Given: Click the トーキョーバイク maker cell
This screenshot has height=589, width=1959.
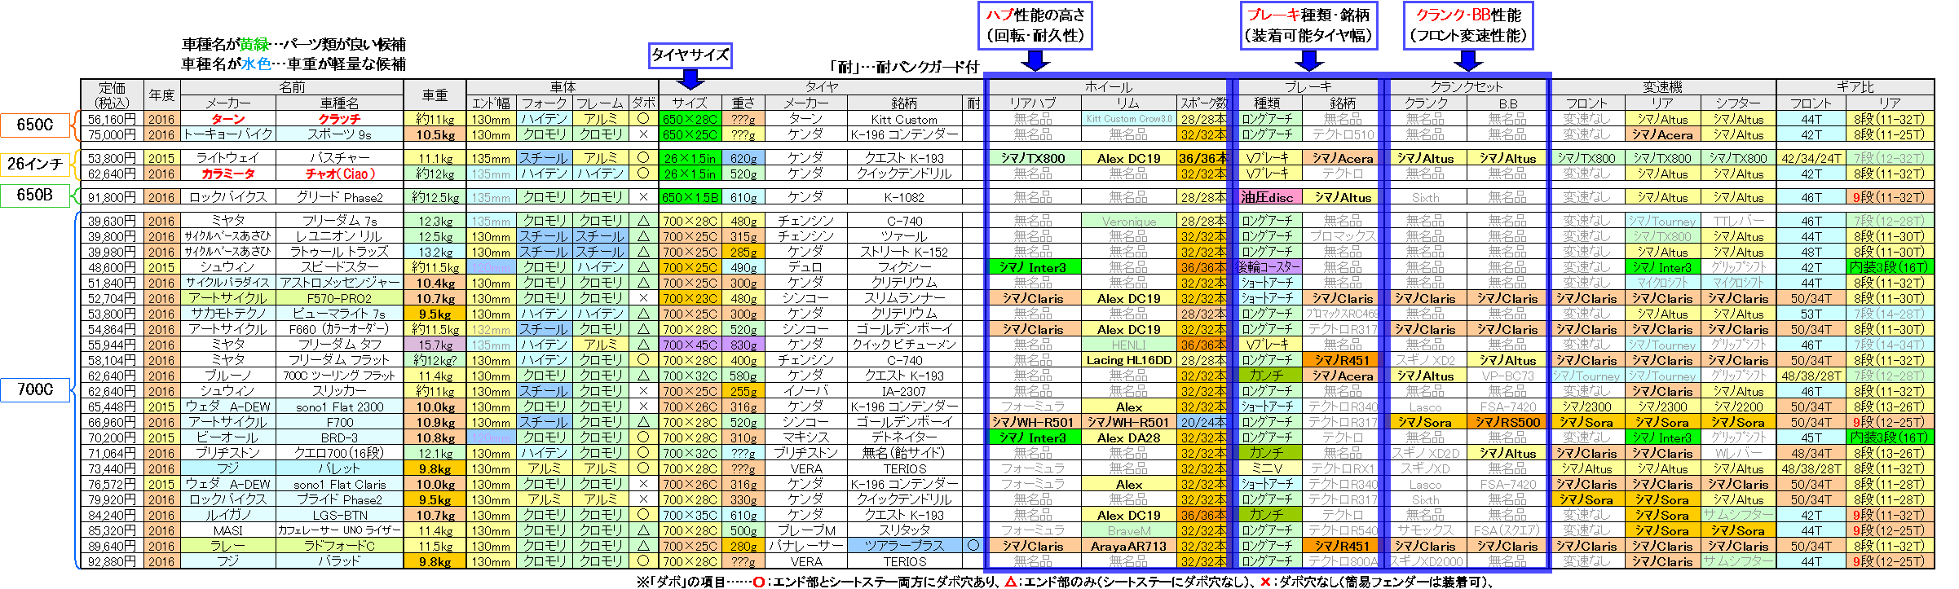Looking at the screenshot, I should tap(228, 134).
